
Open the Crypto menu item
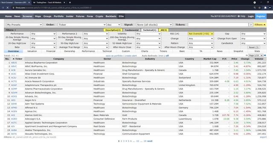coord(99,16)
